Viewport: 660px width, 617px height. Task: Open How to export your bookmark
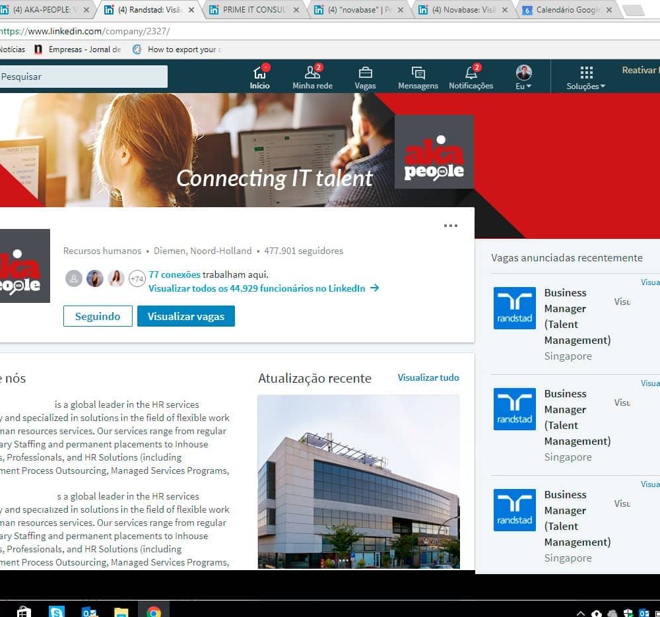point(177,49)
